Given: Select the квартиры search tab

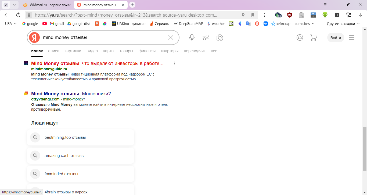Looking at the screenshot, I should click(170, 51).
